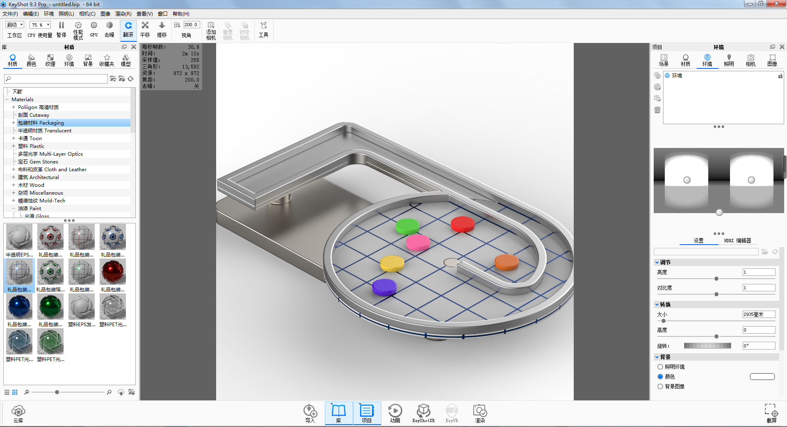The image size is (787, 427).
Task: Select 半透明材质 Translucent tree item
Action: [45, 131]
